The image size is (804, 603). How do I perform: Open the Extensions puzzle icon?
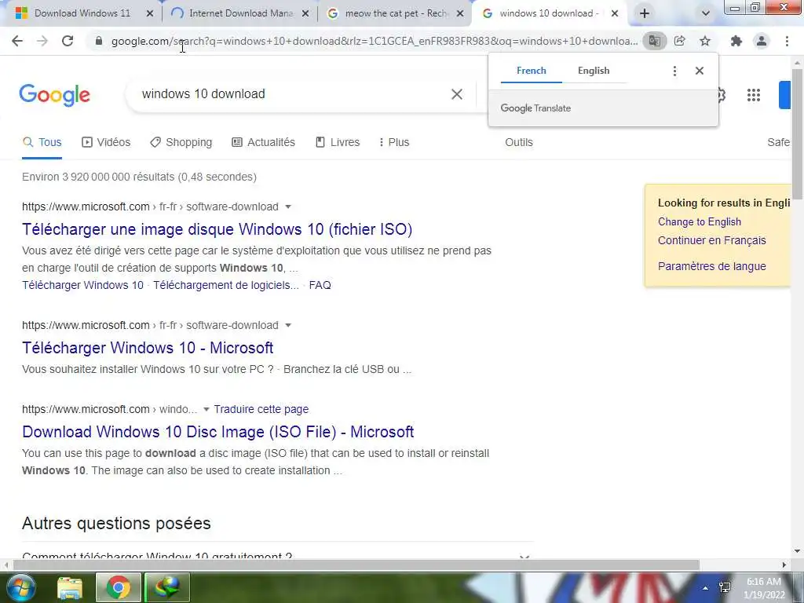coord(736,41)
